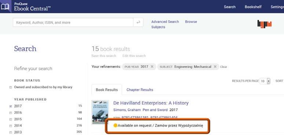Check the 2015 year published filter
This screenshot has height=135, width=284.
[11, 119]
